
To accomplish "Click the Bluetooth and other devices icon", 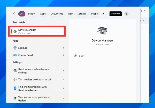I will [x=15, y=71].
